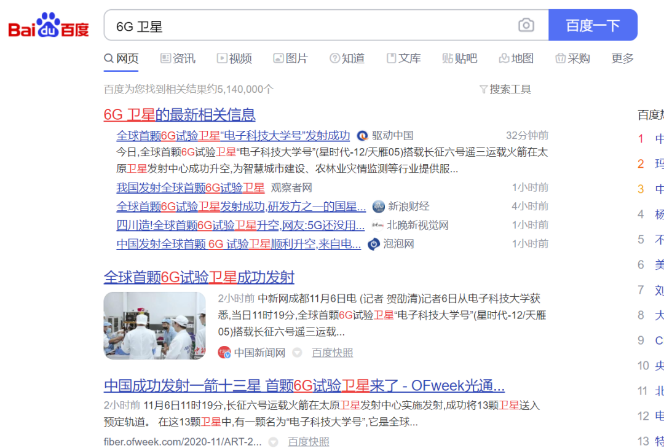Switch to the 视频 tab
Screen dimensions: 664x448
pos(234,58)
